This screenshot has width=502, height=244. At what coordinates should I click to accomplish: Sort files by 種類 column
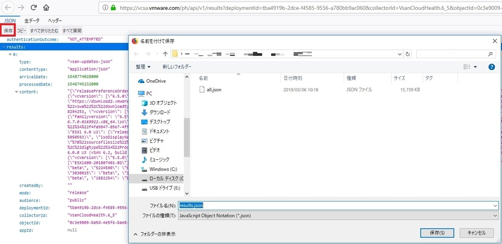point(368,78)
